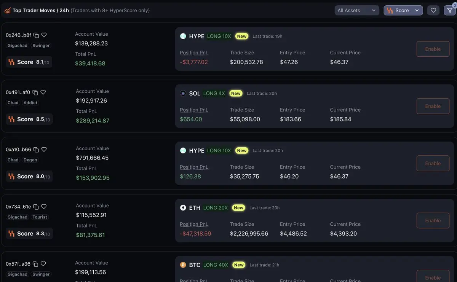457x282 pixels.
Task: Click the SOL token icon
Action: tap(183, 93)
